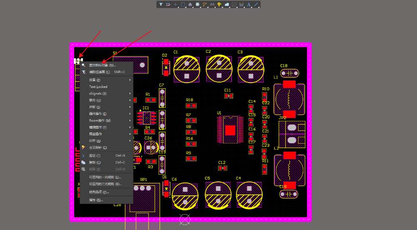The height and width of the screenshot is (230, 417).
Task: Select capacitor C5 footprint
Action: 218,195
